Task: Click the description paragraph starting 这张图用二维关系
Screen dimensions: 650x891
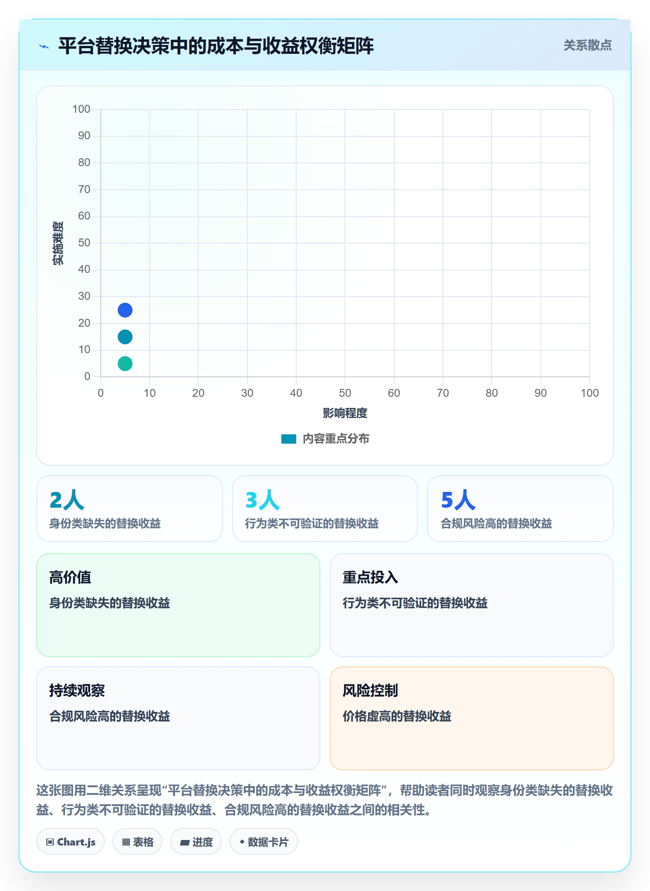Action: pos(325,800)
